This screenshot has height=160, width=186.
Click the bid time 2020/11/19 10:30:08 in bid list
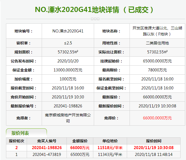(x=154, y=148)
